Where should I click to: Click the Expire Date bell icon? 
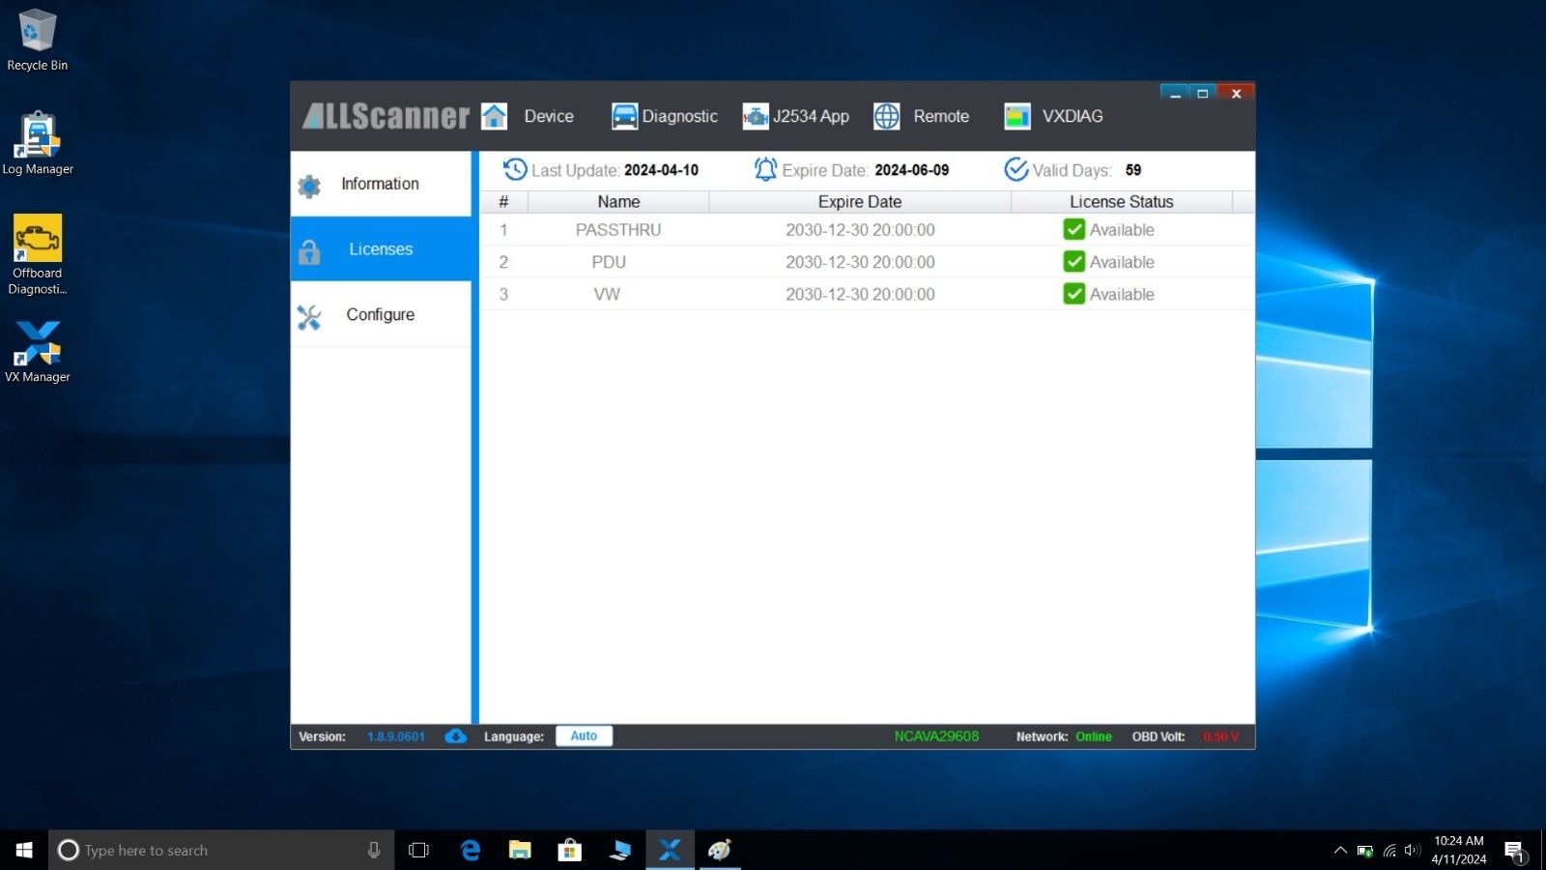click(x=765, y=169)
